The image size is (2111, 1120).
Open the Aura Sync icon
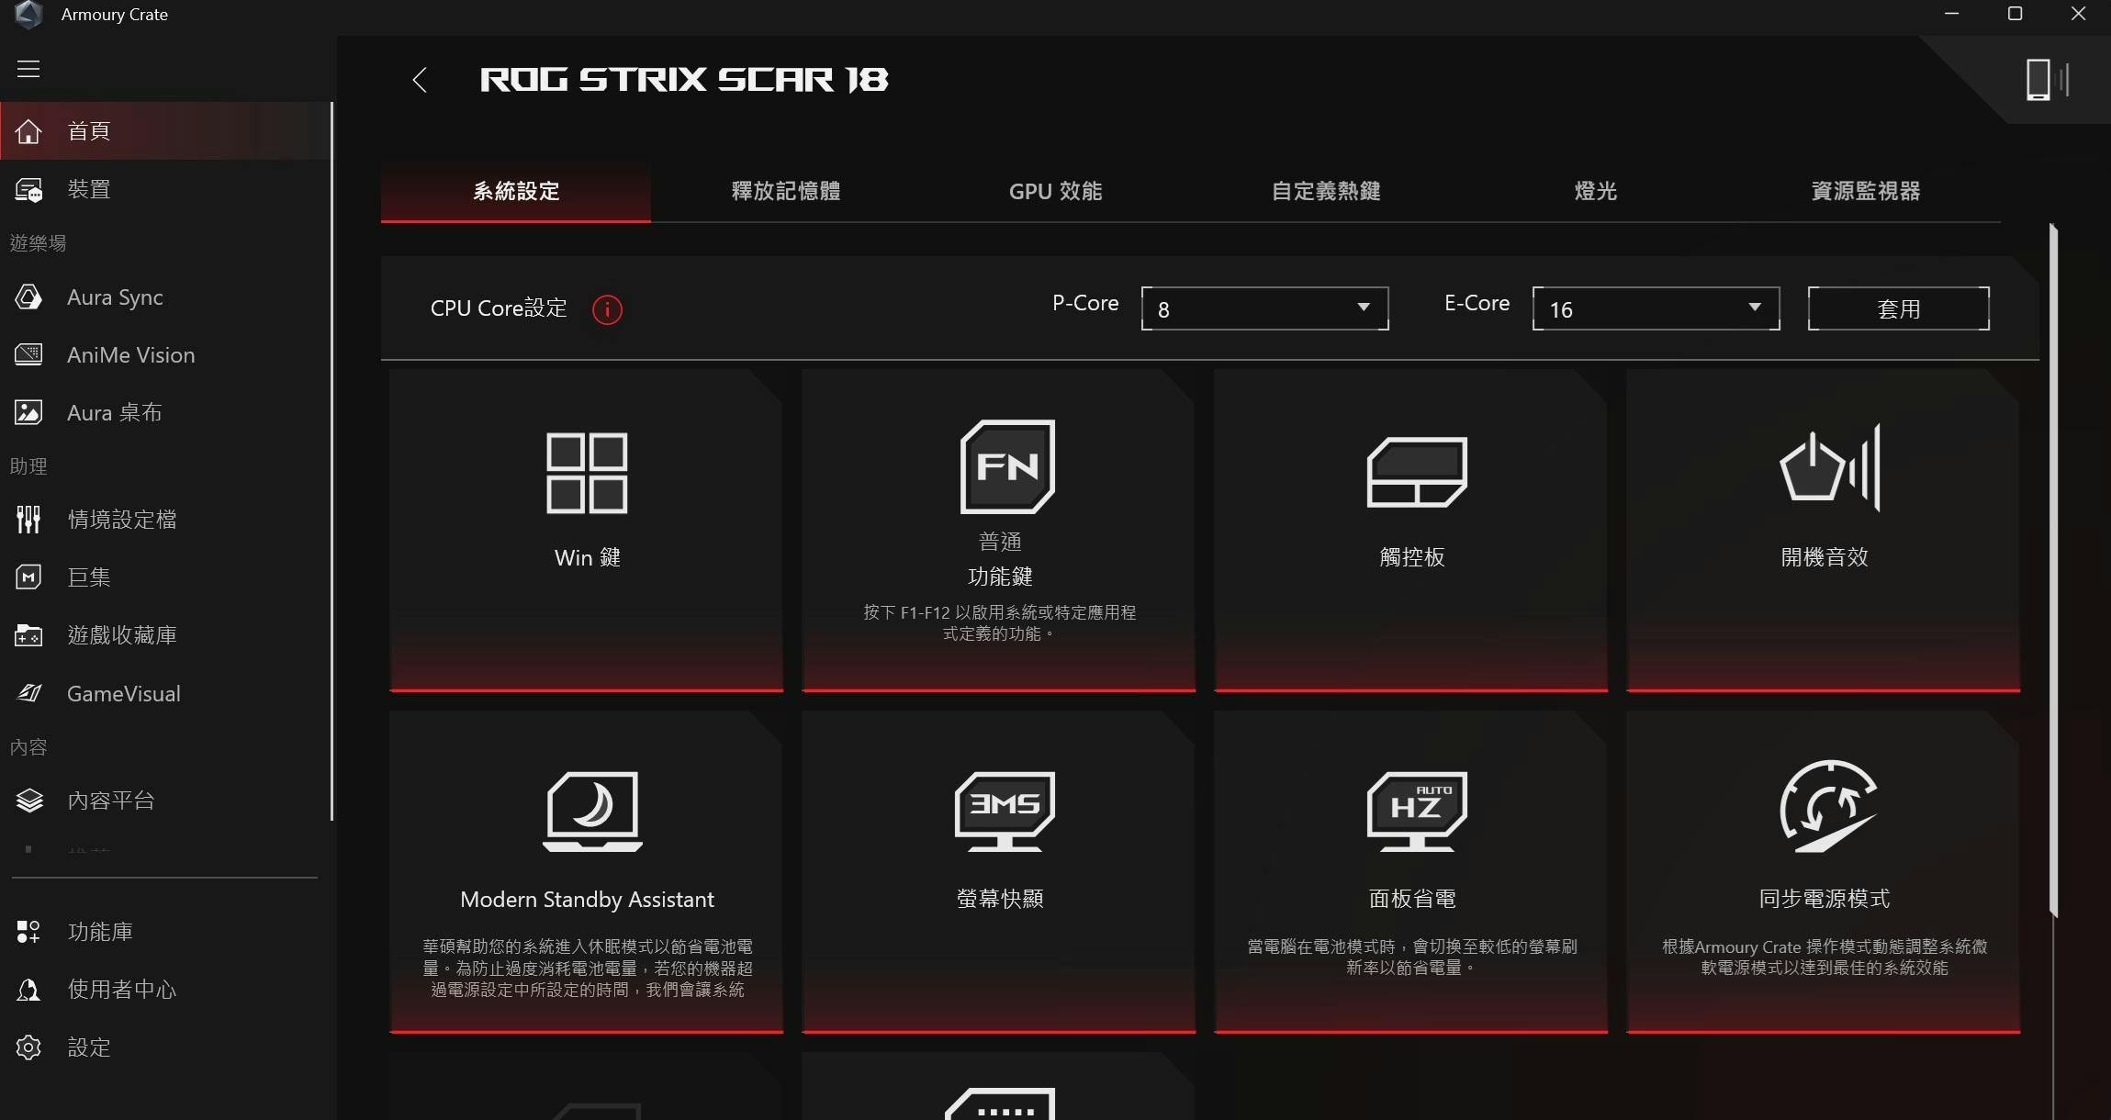[28, 297]
